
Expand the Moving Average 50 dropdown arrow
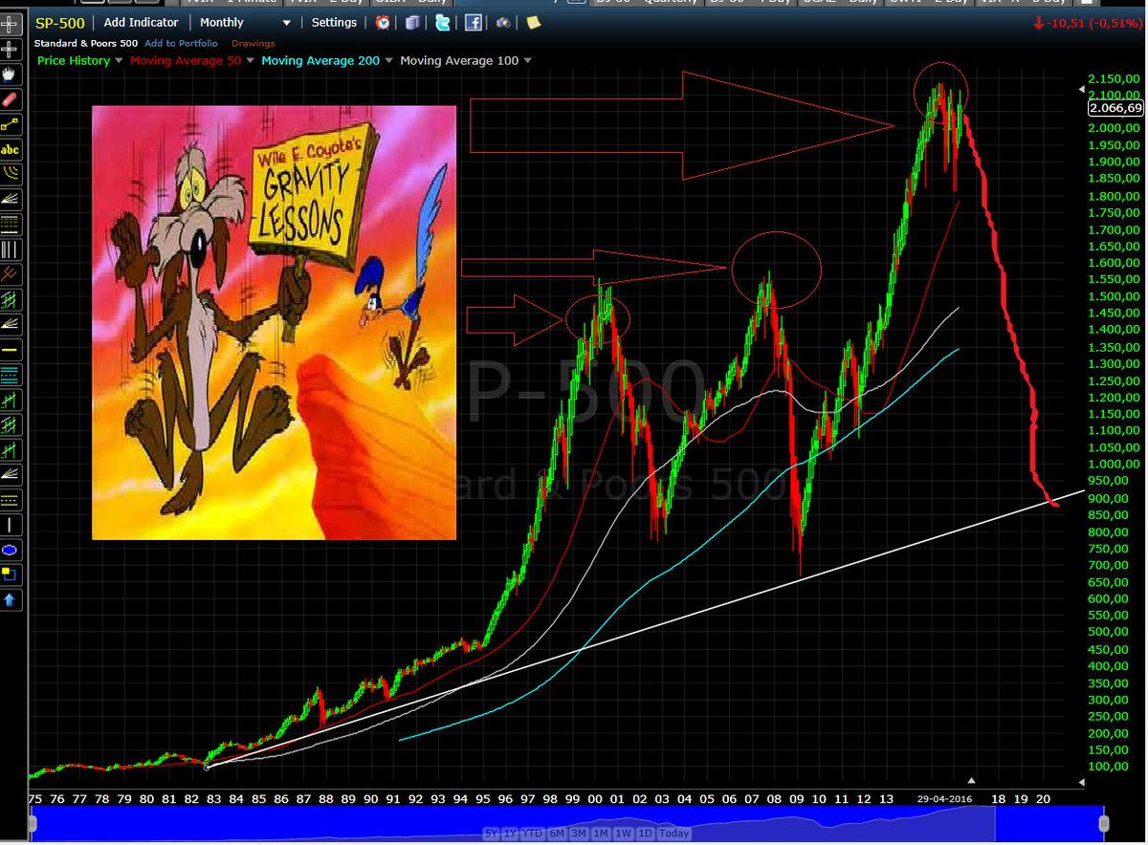click(x=251, y=60)
